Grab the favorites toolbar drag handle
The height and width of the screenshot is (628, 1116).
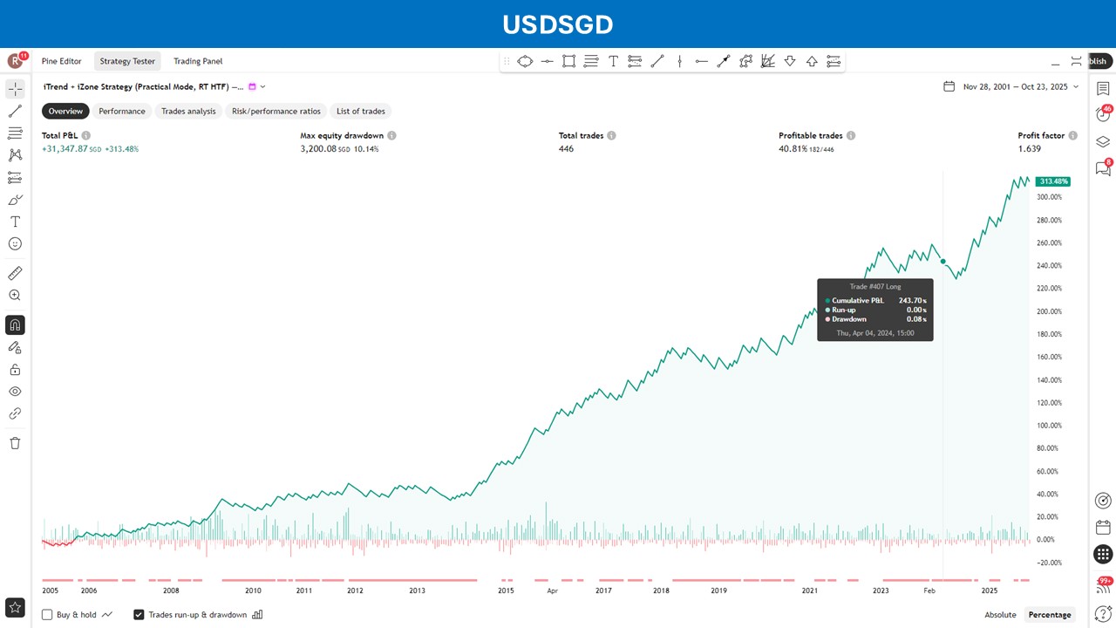[x=507, y=61]
